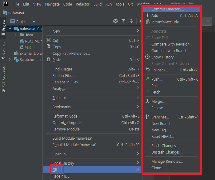Click the Select Opened File crosshair icon

(x=115, y=21)
